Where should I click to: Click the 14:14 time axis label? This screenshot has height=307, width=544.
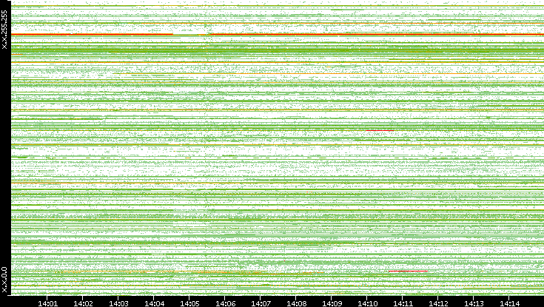tap(509, 303)
